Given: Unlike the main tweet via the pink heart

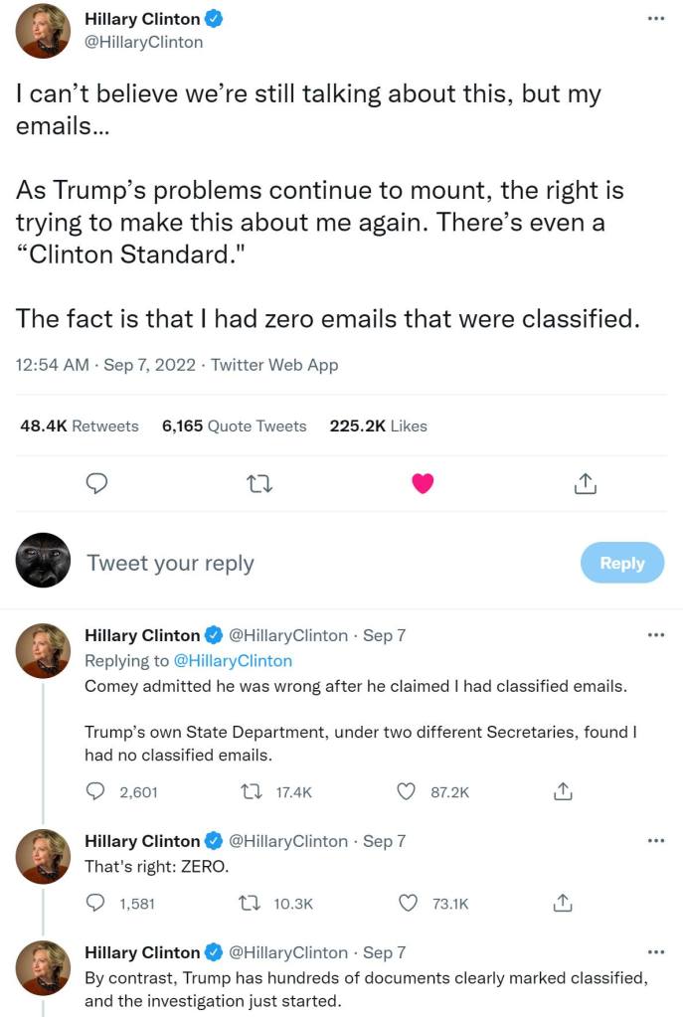Looking at the screenshot, I should (423, 484).
